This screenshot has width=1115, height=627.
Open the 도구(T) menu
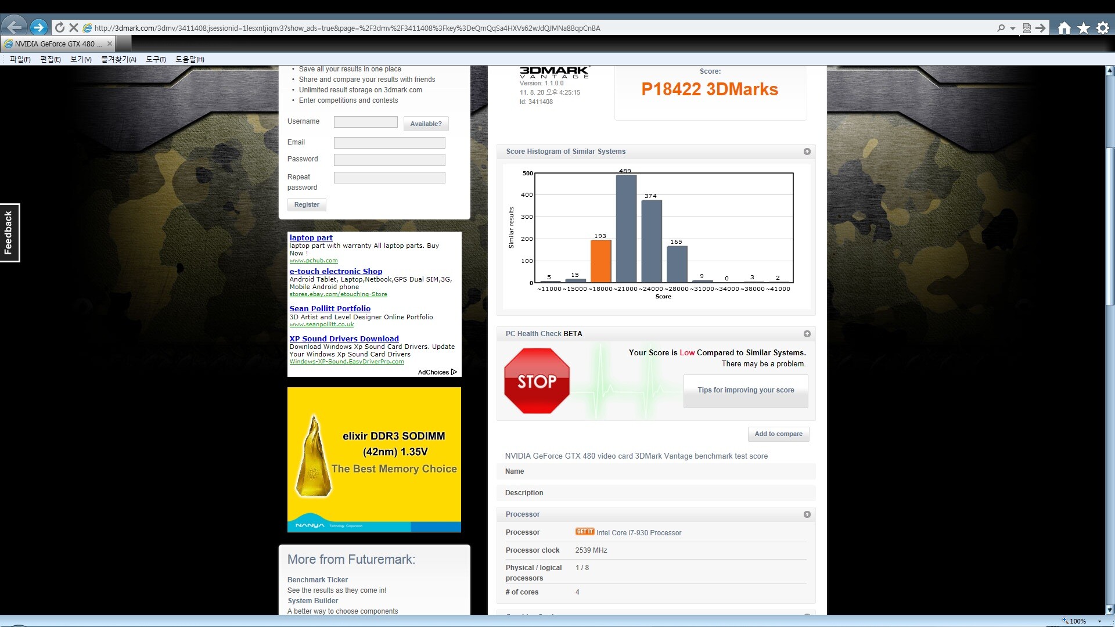156,59
